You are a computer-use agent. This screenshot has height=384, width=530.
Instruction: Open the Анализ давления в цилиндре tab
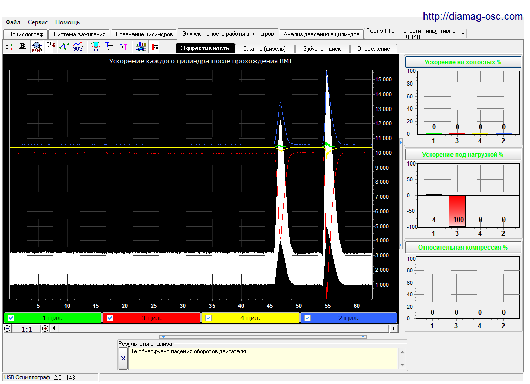coord(322,34)
